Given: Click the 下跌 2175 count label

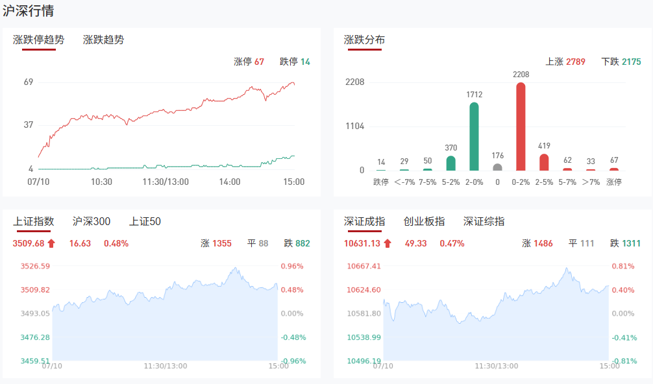Looking at the screenshot, I should tap(621, 62).
